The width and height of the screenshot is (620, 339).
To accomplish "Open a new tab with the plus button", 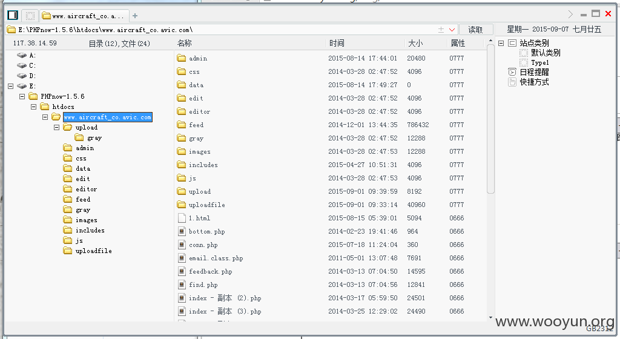I will click(x=135, y=16).
